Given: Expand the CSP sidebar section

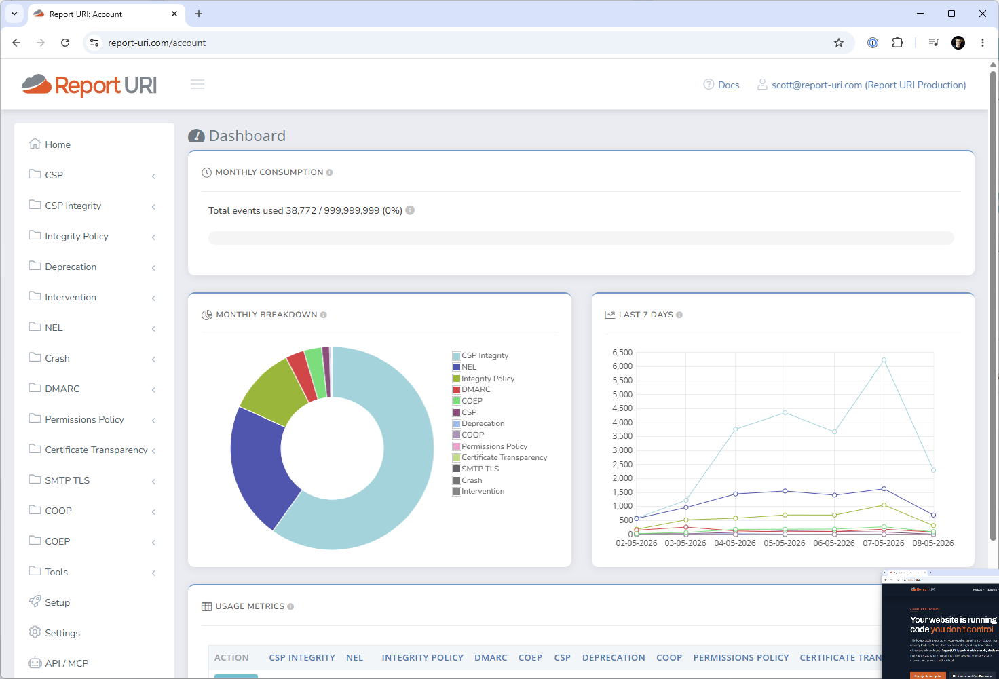Looking at the screenshot, I should [94, 175].
